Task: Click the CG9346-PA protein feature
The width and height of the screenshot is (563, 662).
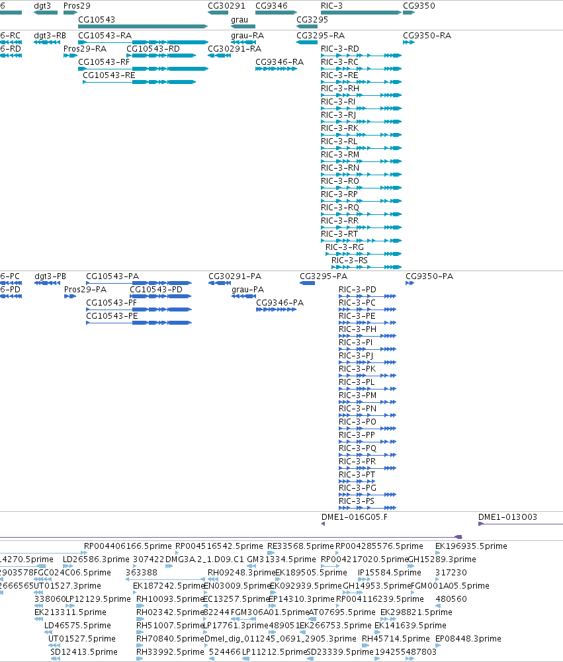Action: coord(277,310)
